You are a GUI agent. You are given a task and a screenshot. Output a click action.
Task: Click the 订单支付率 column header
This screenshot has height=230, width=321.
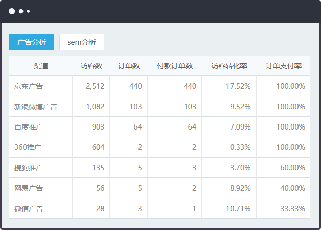click(x=284, y=66)
